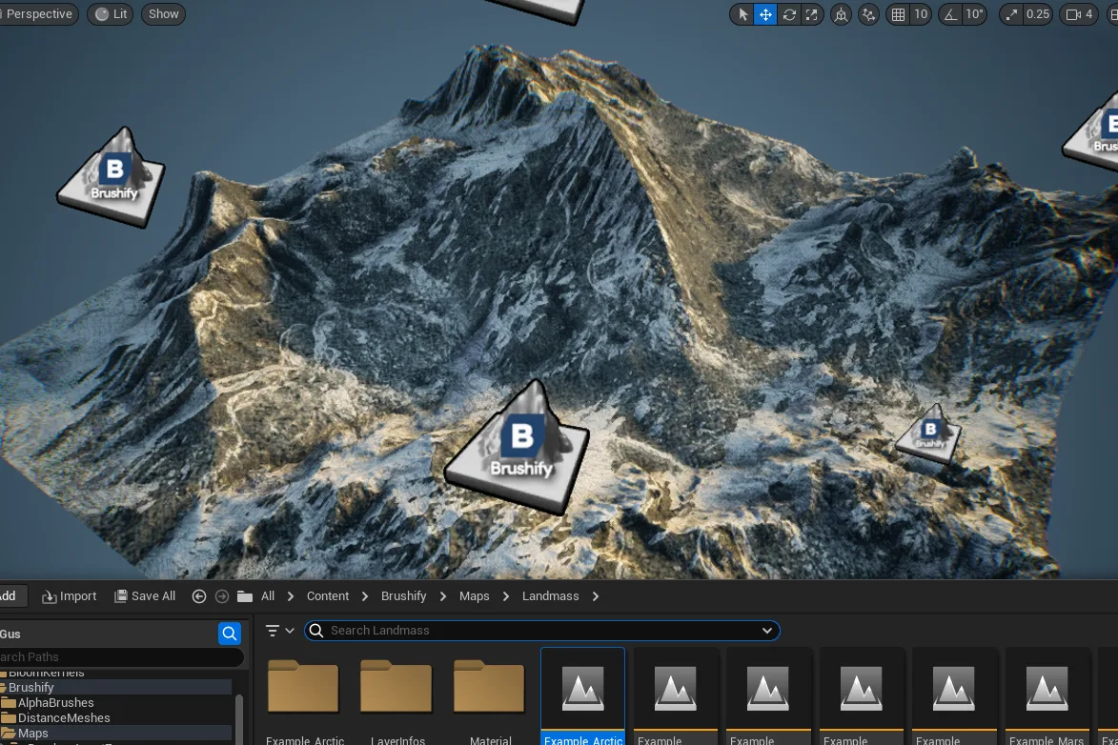Activate the select mode arrow tool
Image resolution: width=1118 pixels, height=745 pixels.
coord(742,14)
